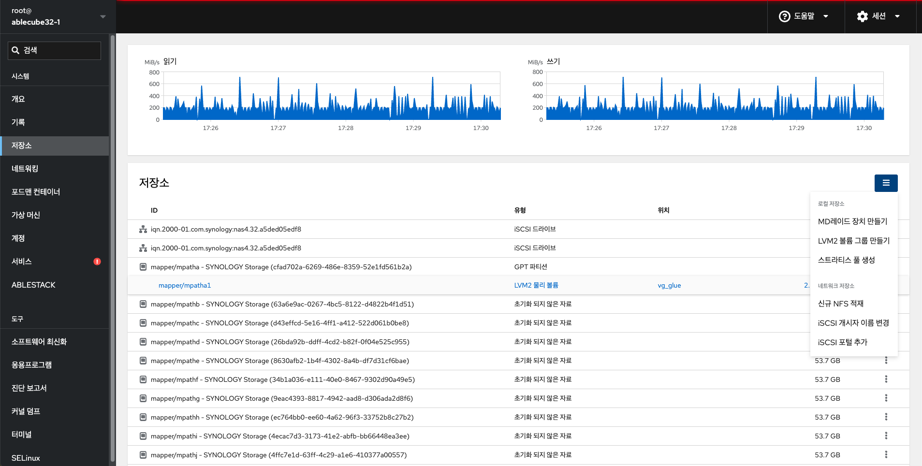Expand the 세션 dropdown arrow

click(x=897, y=16)
